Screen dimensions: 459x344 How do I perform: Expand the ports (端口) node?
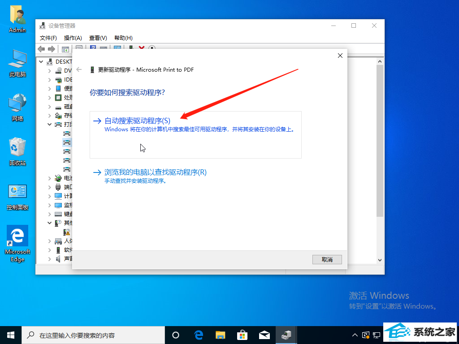[50, 187]
